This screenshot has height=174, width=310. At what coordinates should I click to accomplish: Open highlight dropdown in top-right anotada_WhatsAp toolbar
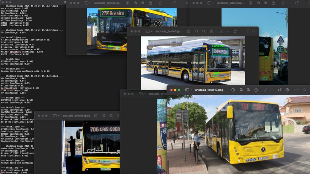pyautogui.click(x=290, y=3)
